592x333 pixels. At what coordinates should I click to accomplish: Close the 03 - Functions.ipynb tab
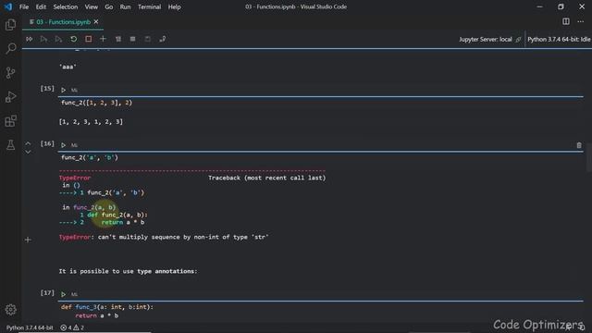pyautogui.click(x=96, y=22)
